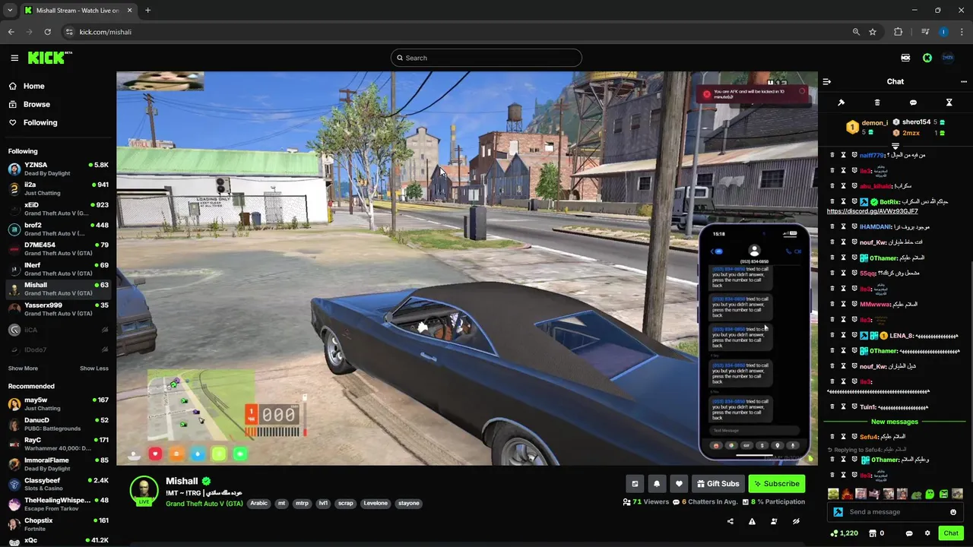Expand Following list with Show More
Image resolution: width=973 pixels, height=547 pixels.
(x=23, y=368)
